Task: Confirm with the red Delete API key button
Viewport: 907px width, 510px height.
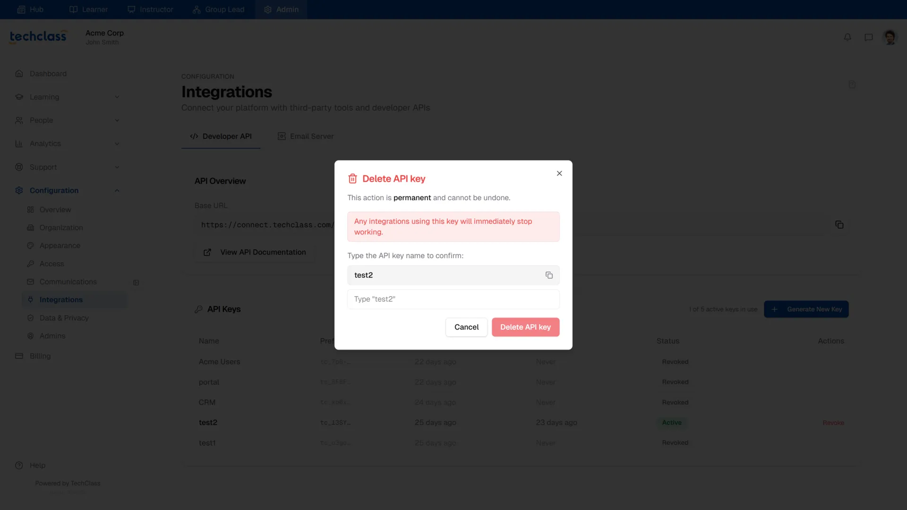Action: [x=525, y=327]
